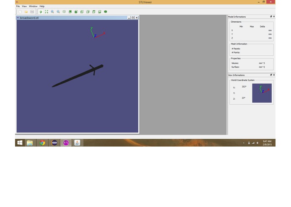
Task: Click the Zoom In magnifier icon
Action: (52, 12)
